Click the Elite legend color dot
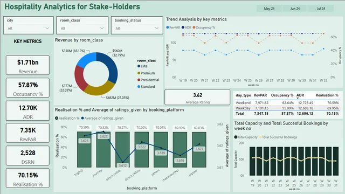This screenshot has height=194, width=345. click(139, 66)
